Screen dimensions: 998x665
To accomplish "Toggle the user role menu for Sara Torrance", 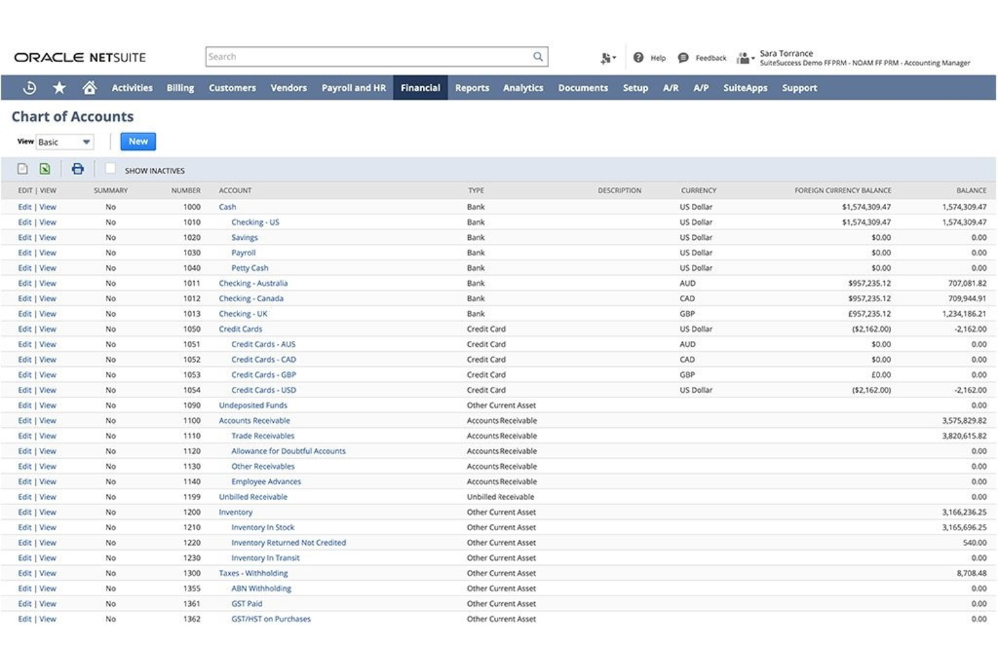I will pyautogui.click(x=742, y=57).
